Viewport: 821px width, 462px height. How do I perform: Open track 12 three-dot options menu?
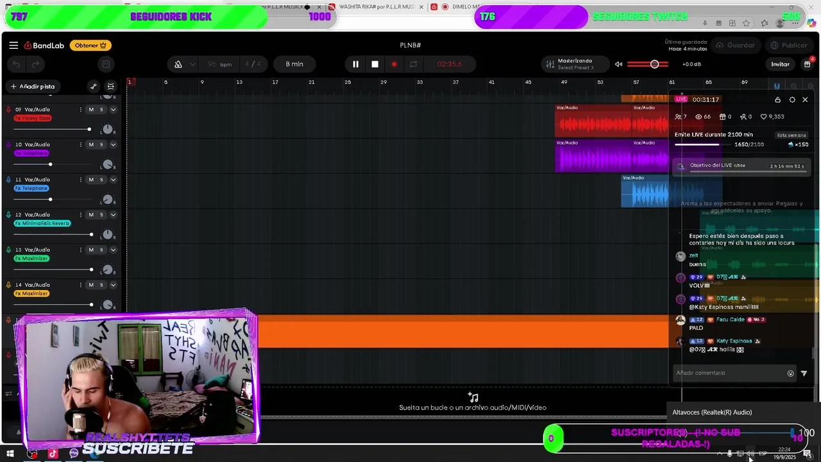coord(80,215)
